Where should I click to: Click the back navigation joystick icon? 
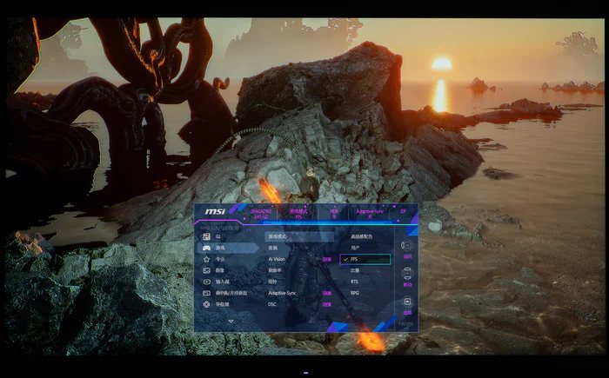(407, 246)
